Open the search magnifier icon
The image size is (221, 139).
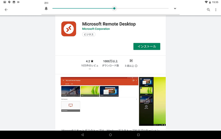tap(208, 10)
